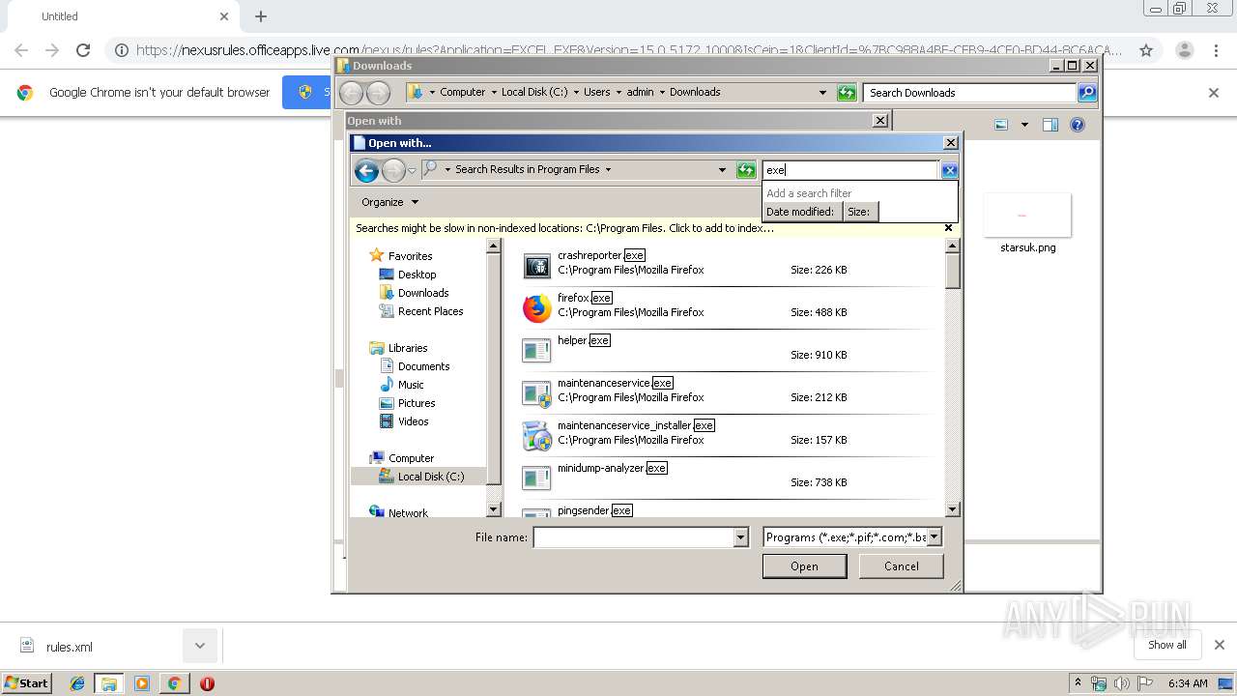Click the red stop icon in the taskbar
This screenshot has width=1237, height=696.
(x=207, y=683)
